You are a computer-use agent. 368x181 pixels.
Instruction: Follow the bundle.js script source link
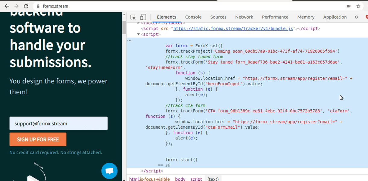tap(233, 29)
